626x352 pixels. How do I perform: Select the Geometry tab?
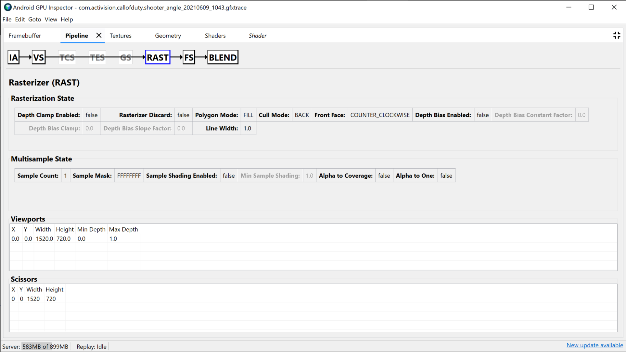click(x=168, y=36)
